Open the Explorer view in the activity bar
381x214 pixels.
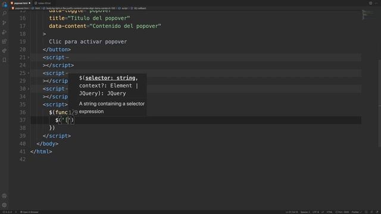(4, 4)
